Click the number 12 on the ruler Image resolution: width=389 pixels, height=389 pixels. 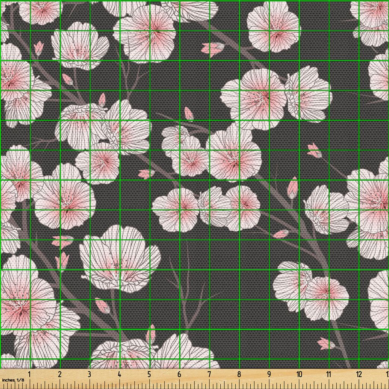point(359,375)
